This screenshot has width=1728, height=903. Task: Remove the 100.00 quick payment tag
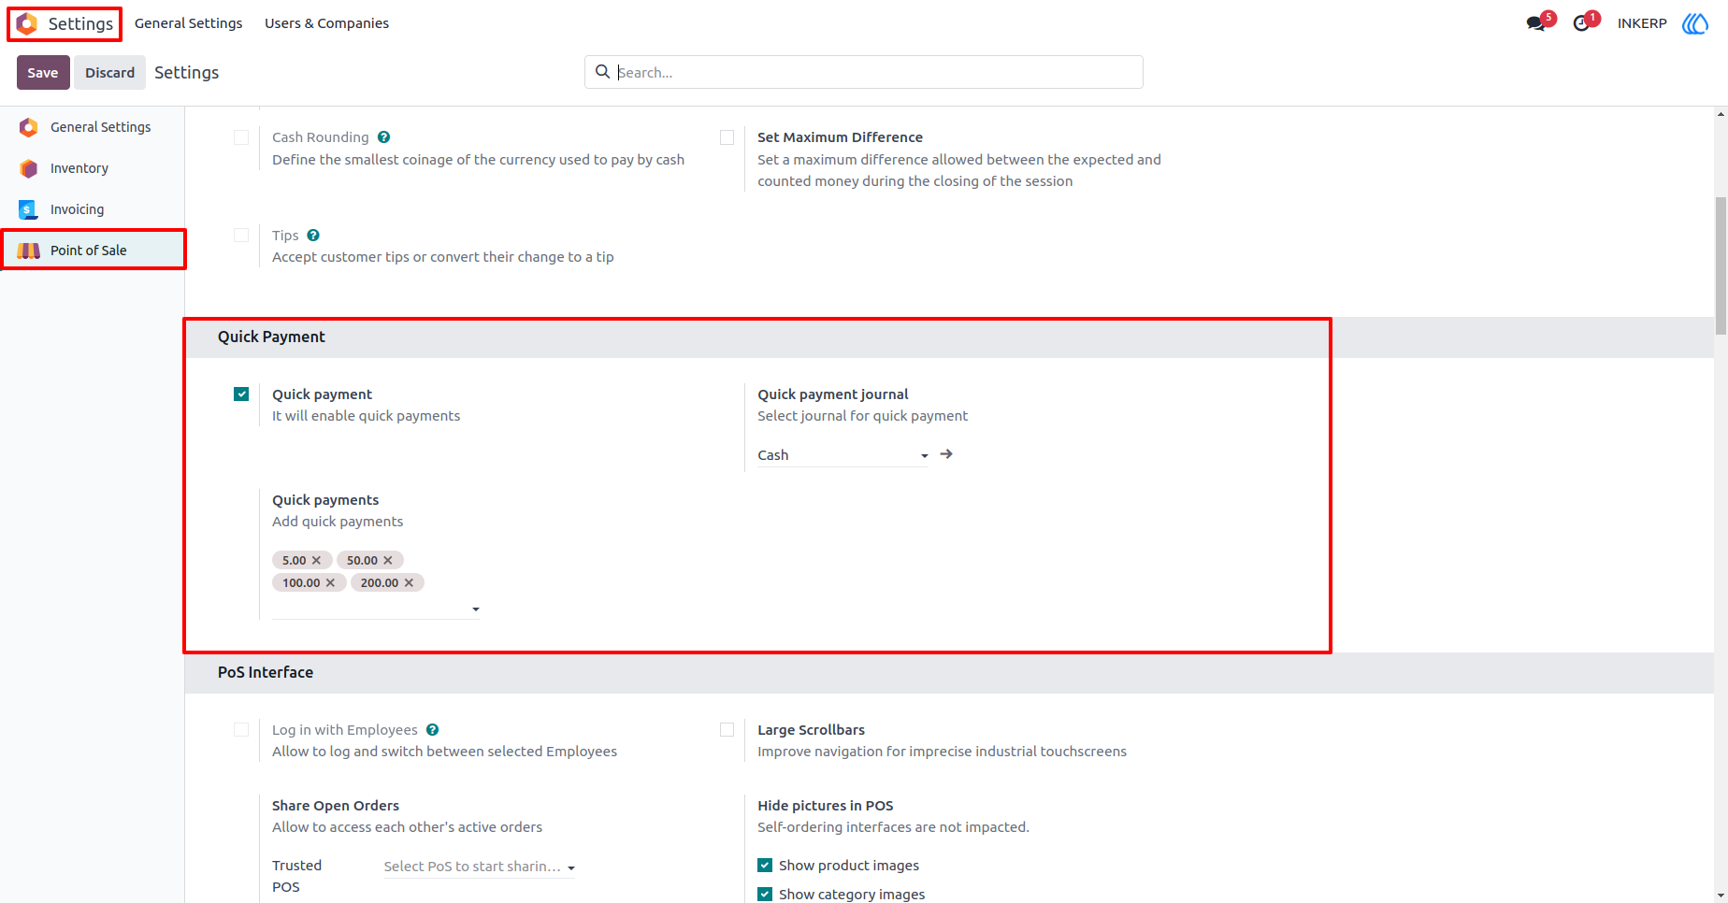[330, 582]
